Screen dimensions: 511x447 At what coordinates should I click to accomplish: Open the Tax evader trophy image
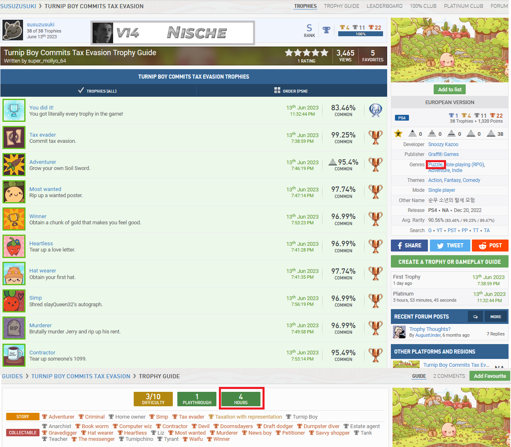tap(14, 137)
